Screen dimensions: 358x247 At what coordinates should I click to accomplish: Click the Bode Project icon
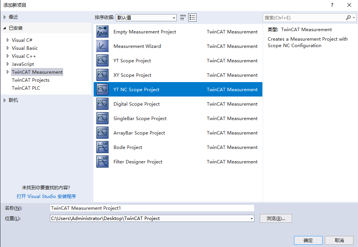[x=102, y=147]
